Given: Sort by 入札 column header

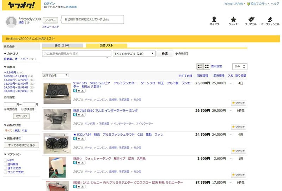Looking at the screenshot, I should tap(231, 76).
